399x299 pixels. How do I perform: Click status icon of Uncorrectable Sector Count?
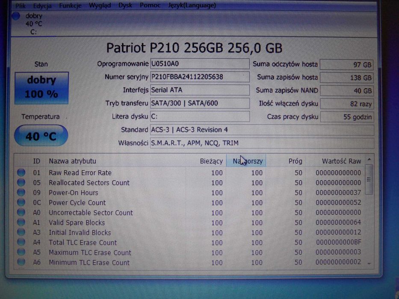tap(21, 212)
